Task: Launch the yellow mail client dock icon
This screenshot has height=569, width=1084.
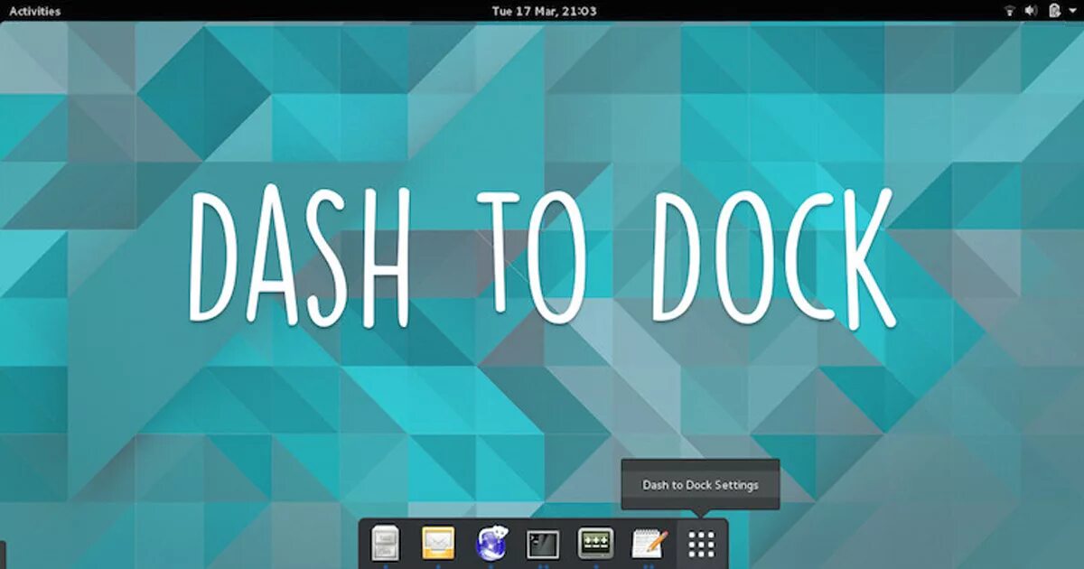Action: (x=438, y=544)
